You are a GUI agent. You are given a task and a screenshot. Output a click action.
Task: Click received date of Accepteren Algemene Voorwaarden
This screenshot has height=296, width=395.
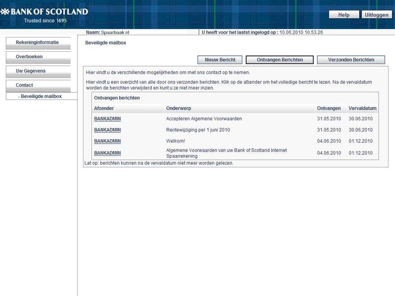(x=329, y=118)
